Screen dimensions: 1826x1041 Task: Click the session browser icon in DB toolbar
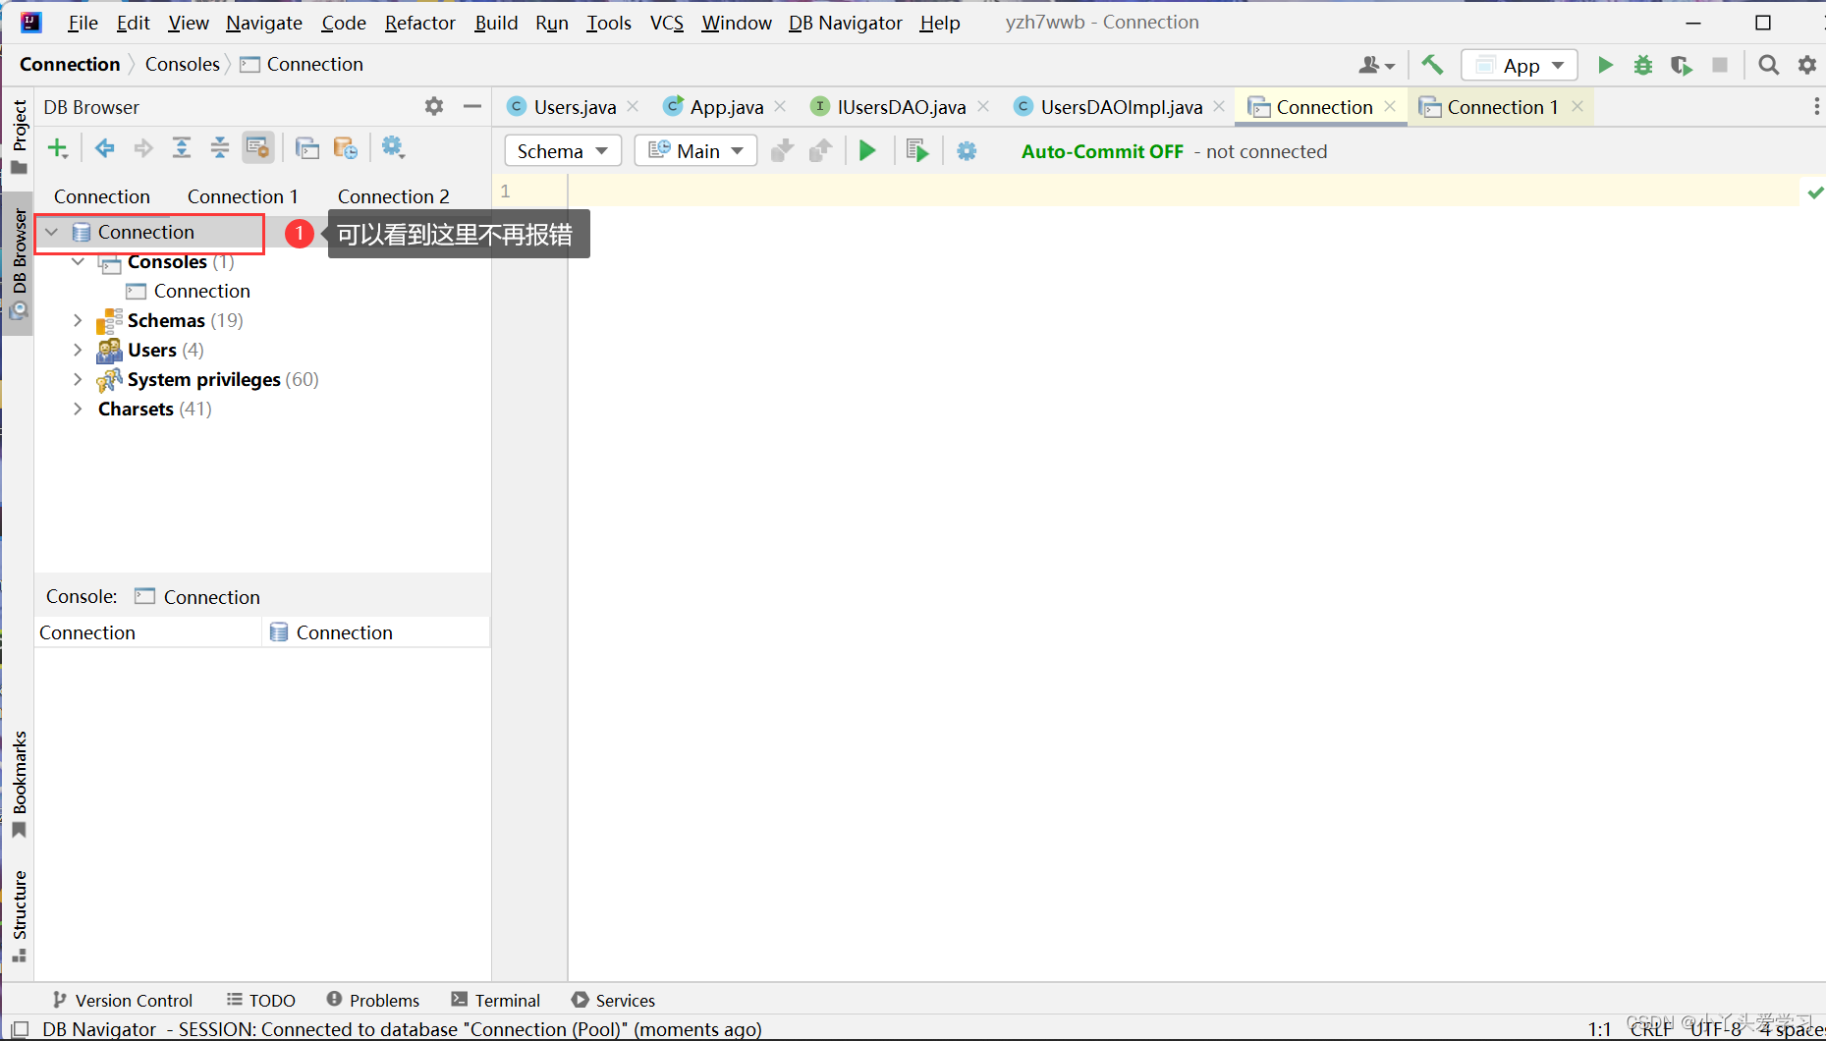tap(346, 148)
